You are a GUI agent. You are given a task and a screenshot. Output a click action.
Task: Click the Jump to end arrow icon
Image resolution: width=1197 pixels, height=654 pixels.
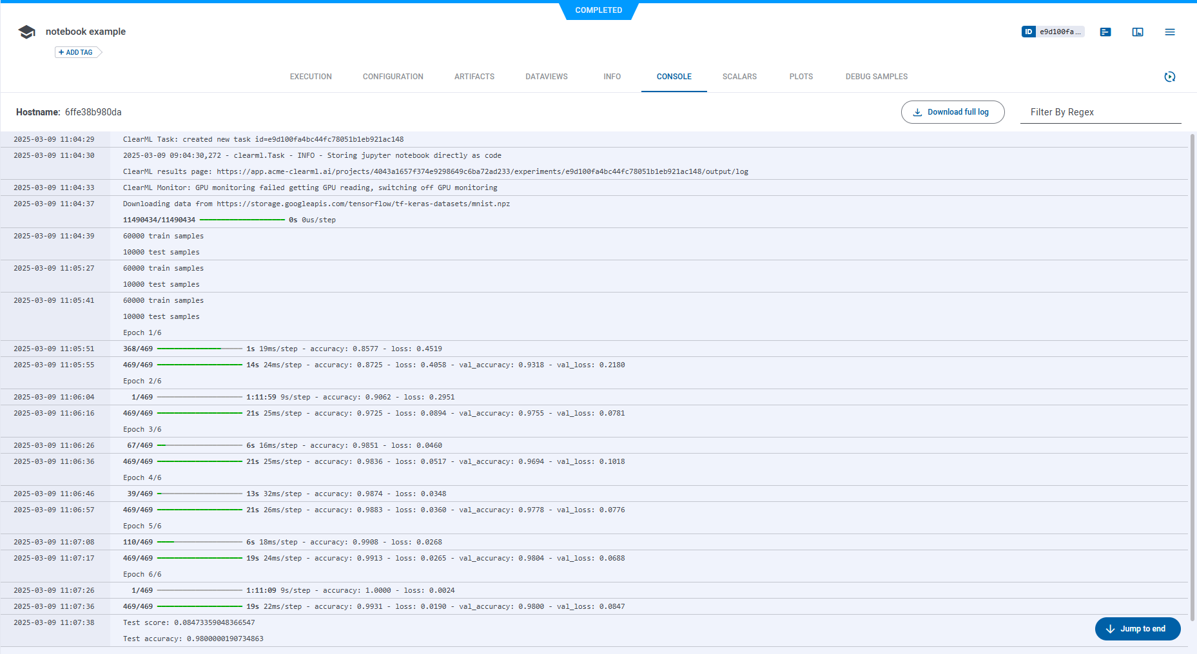(x=1110, y=629)
